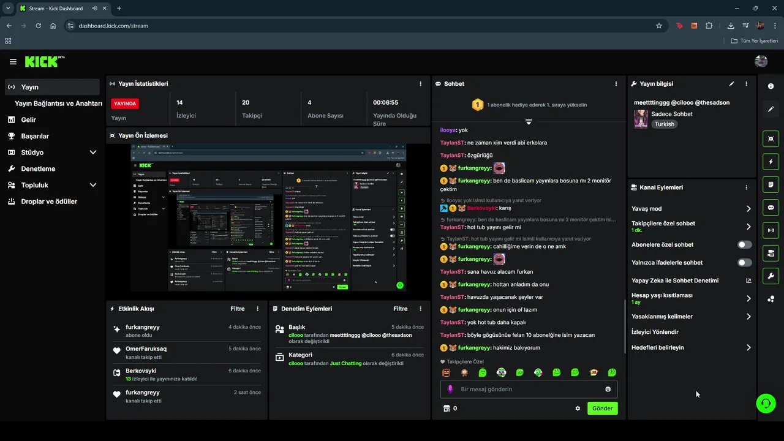Open Denetim Eylemleri panel three-dot menu
The width and height of the screenshot is (784, 441).
420,309
